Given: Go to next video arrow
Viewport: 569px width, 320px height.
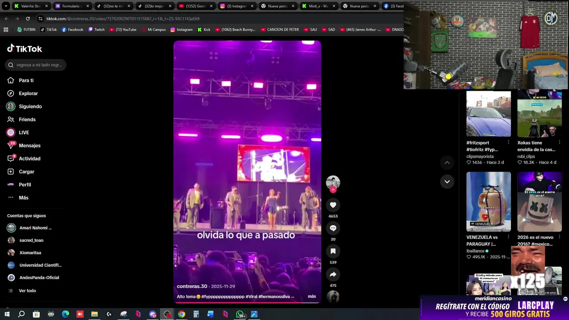Looking at the screenshot, I should tap(447, 181).
